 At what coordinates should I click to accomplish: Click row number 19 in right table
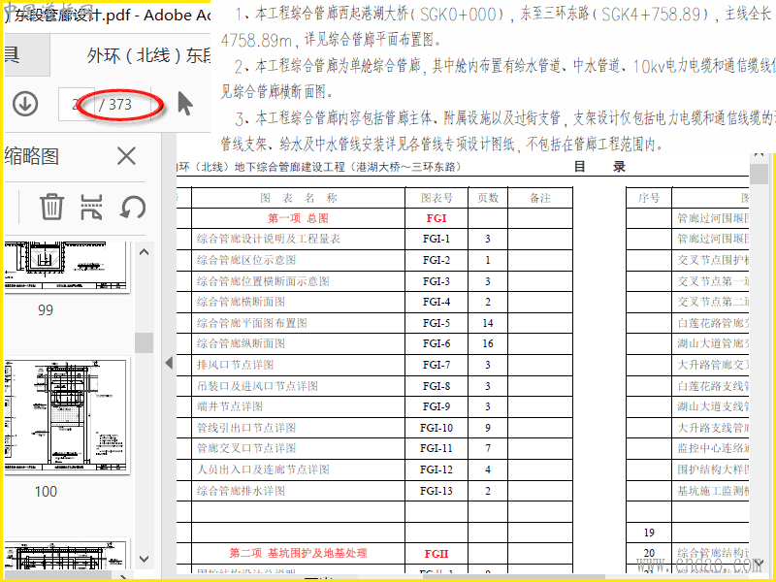[x=649, y=533]
